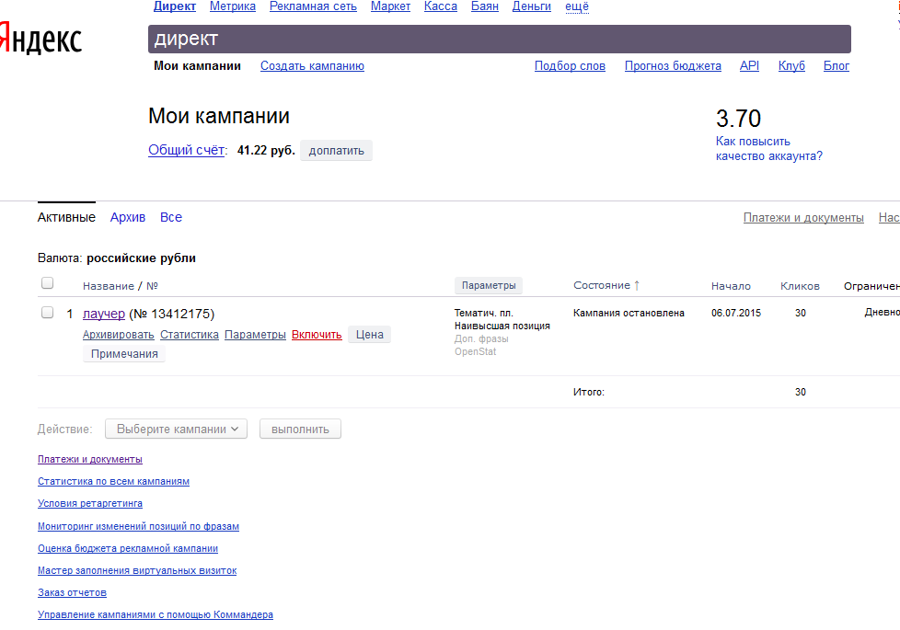Click the sort arrow beside Состояние

(x=637, y=285)
